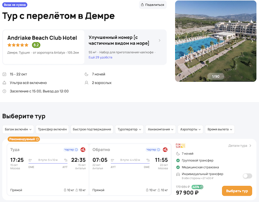The height and width of the screenshot is (202, 259).
Task: Enable the Трансфер включён filter
Action: (x=52, y=129)
